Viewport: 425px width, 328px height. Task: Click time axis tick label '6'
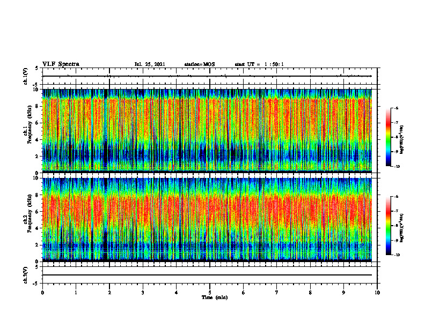pyautogui.click(x=244, y=293)
